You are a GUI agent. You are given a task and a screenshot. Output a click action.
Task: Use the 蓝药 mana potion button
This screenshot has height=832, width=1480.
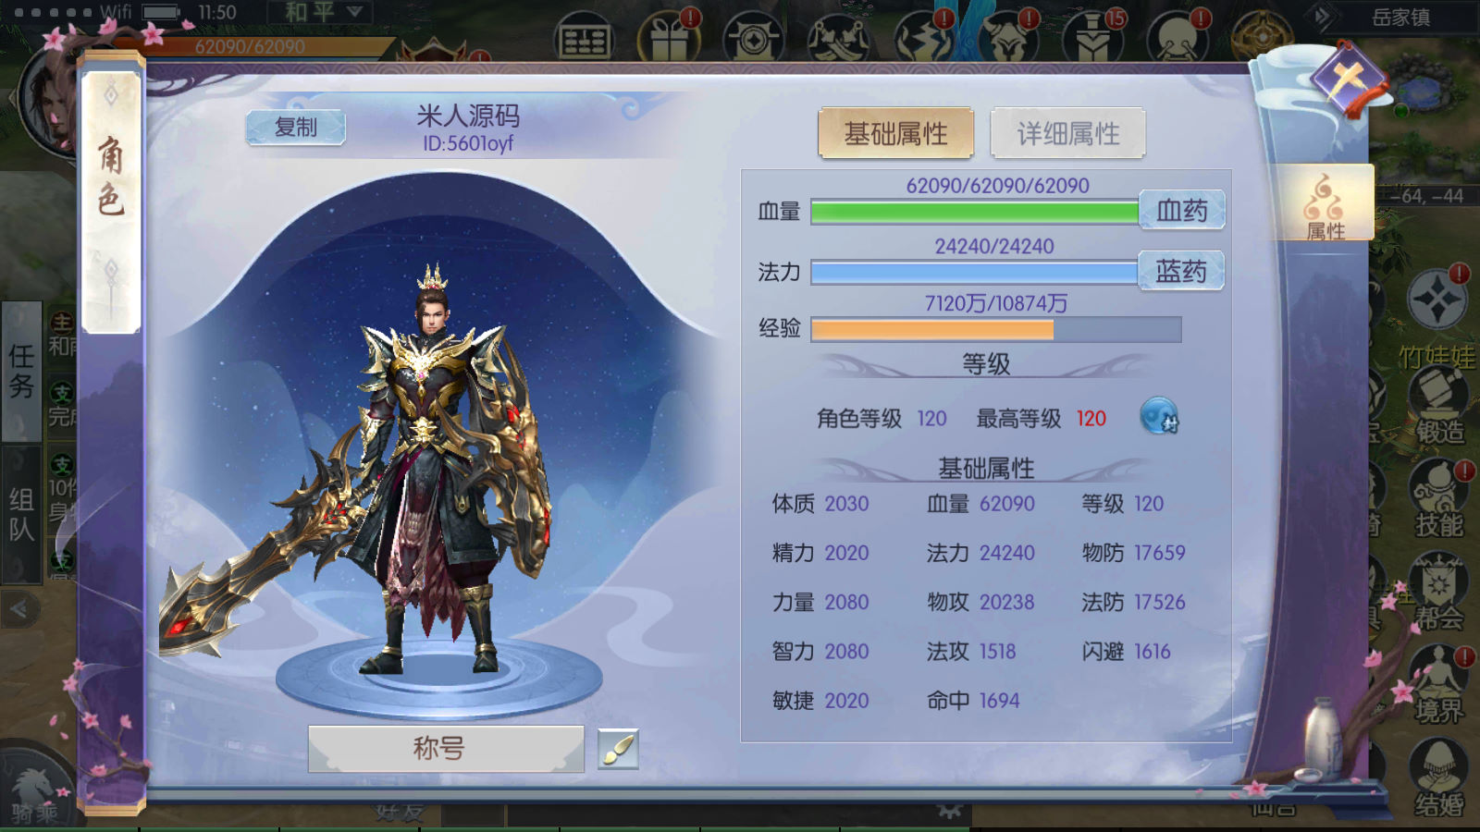pyautogui.click(x=1182, y=271)
